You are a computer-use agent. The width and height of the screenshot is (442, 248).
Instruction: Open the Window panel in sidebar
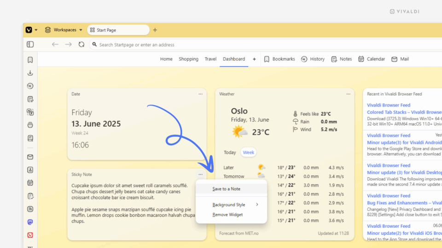(x=30, y=125)
